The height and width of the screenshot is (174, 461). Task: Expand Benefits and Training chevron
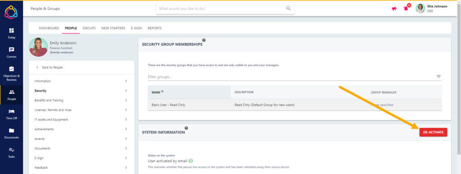pyautogui.click(x=126, y=100)
